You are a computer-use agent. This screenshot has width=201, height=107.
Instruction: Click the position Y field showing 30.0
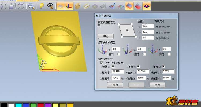tap(148, 32)
